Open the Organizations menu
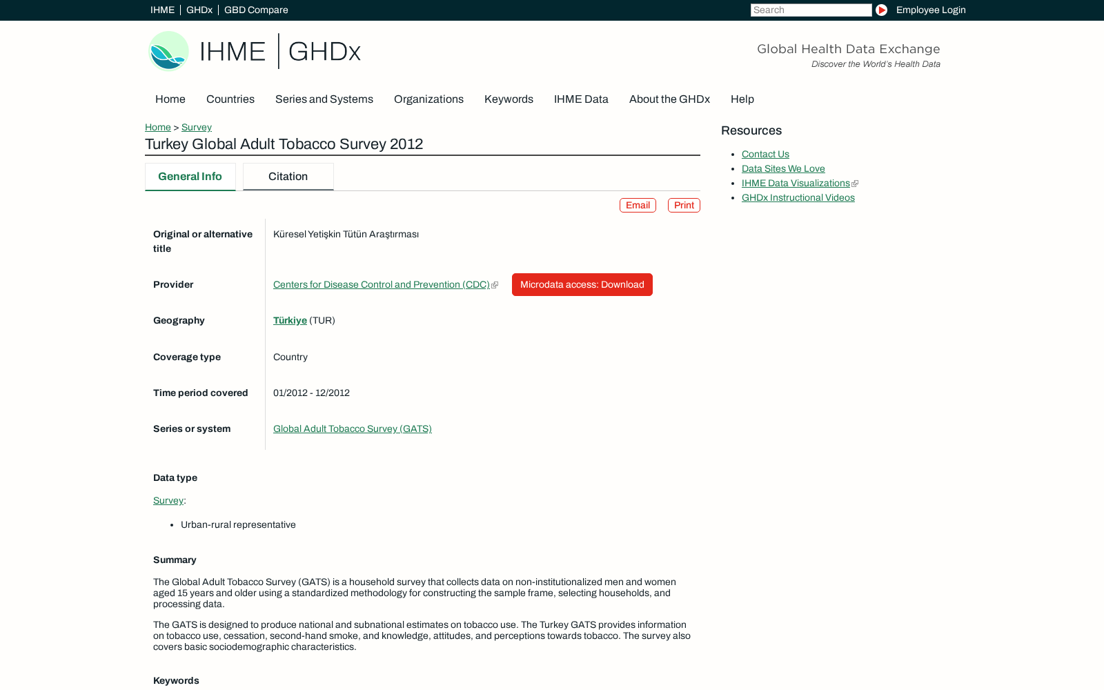 [428, 99]
